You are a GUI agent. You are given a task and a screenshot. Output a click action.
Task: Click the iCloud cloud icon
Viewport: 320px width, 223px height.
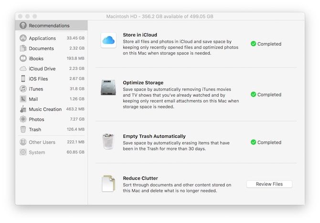108,40
